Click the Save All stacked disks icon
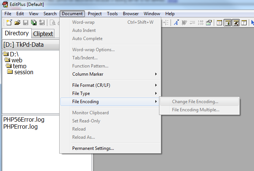This screenshot has height=171, width=254. point(34,22)
